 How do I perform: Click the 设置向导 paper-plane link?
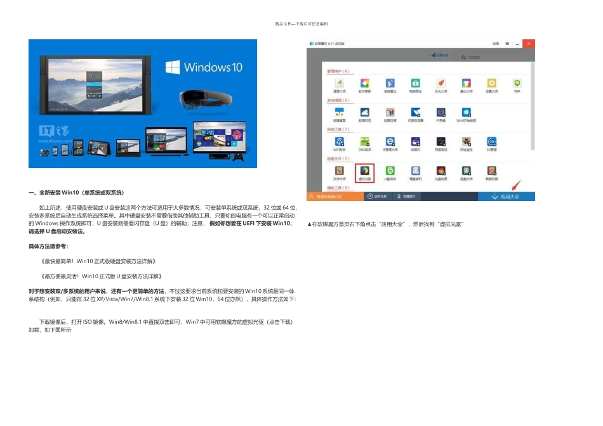point(440,55)
